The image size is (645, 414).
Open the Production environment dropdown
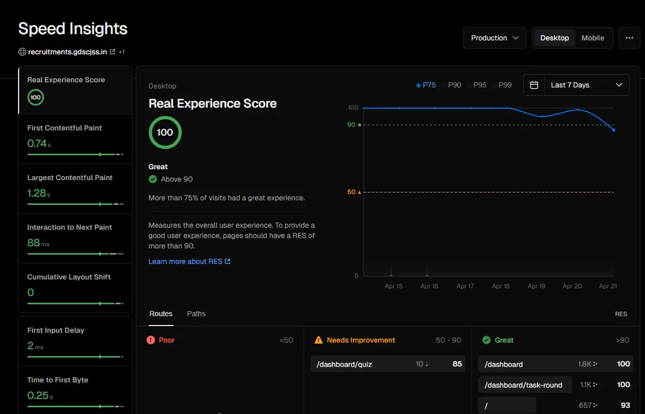click(495, 38)
